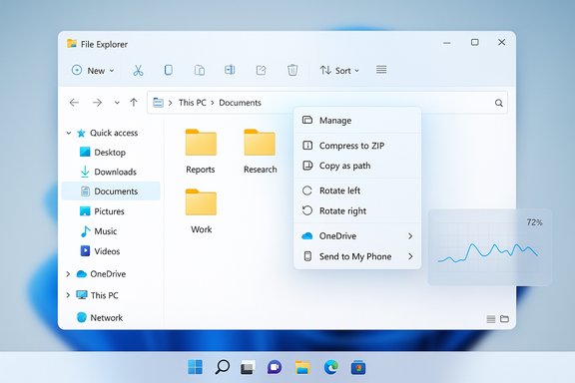Click the Rename icon in toolbar
The image size is (575, 383).
tap(230, 70)
